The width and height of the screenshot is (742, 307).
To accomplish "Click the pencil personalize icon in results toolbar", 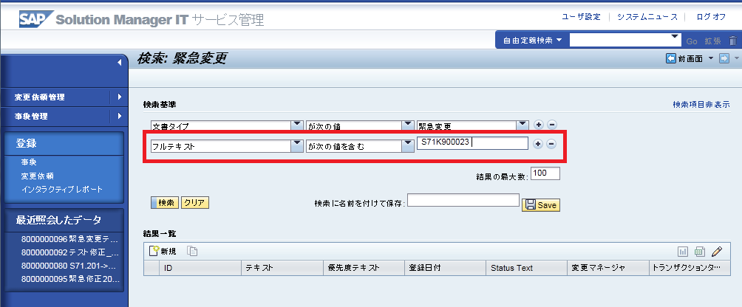I will (716, 251).
